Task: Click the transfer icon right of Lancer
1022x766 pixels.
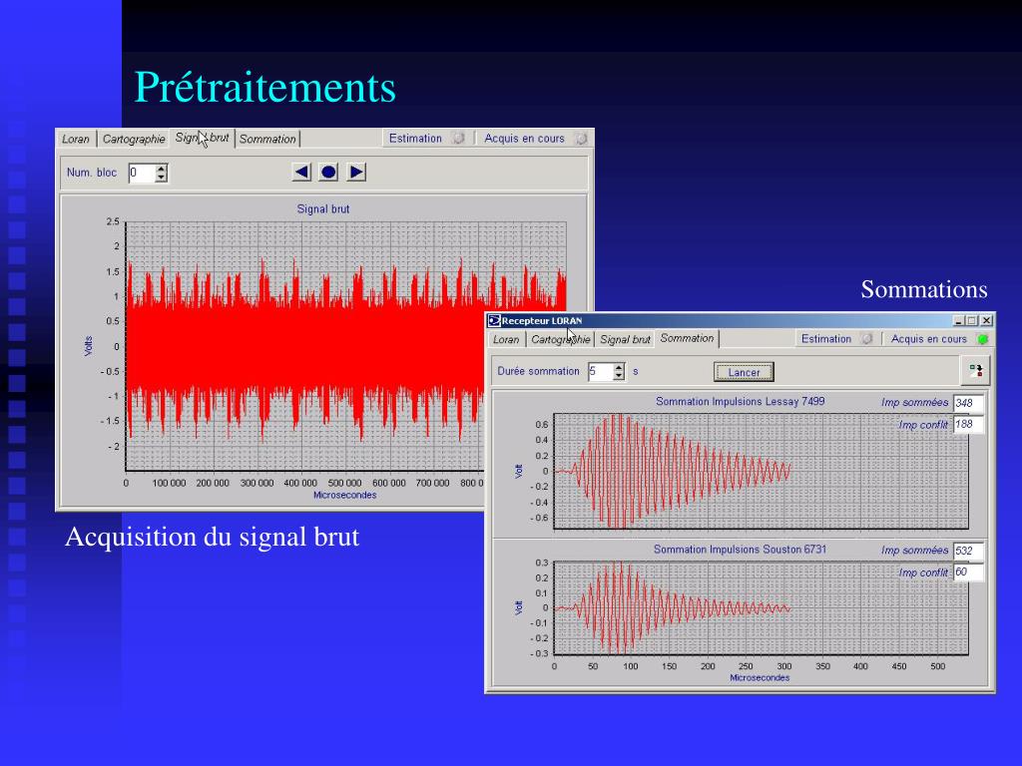Action: [x=976, y=371]
